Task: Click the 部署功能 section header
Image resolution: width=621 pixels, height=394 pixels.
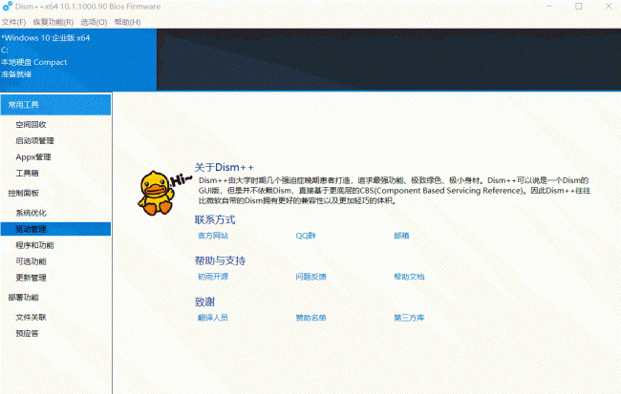Action: click(23, 298)
